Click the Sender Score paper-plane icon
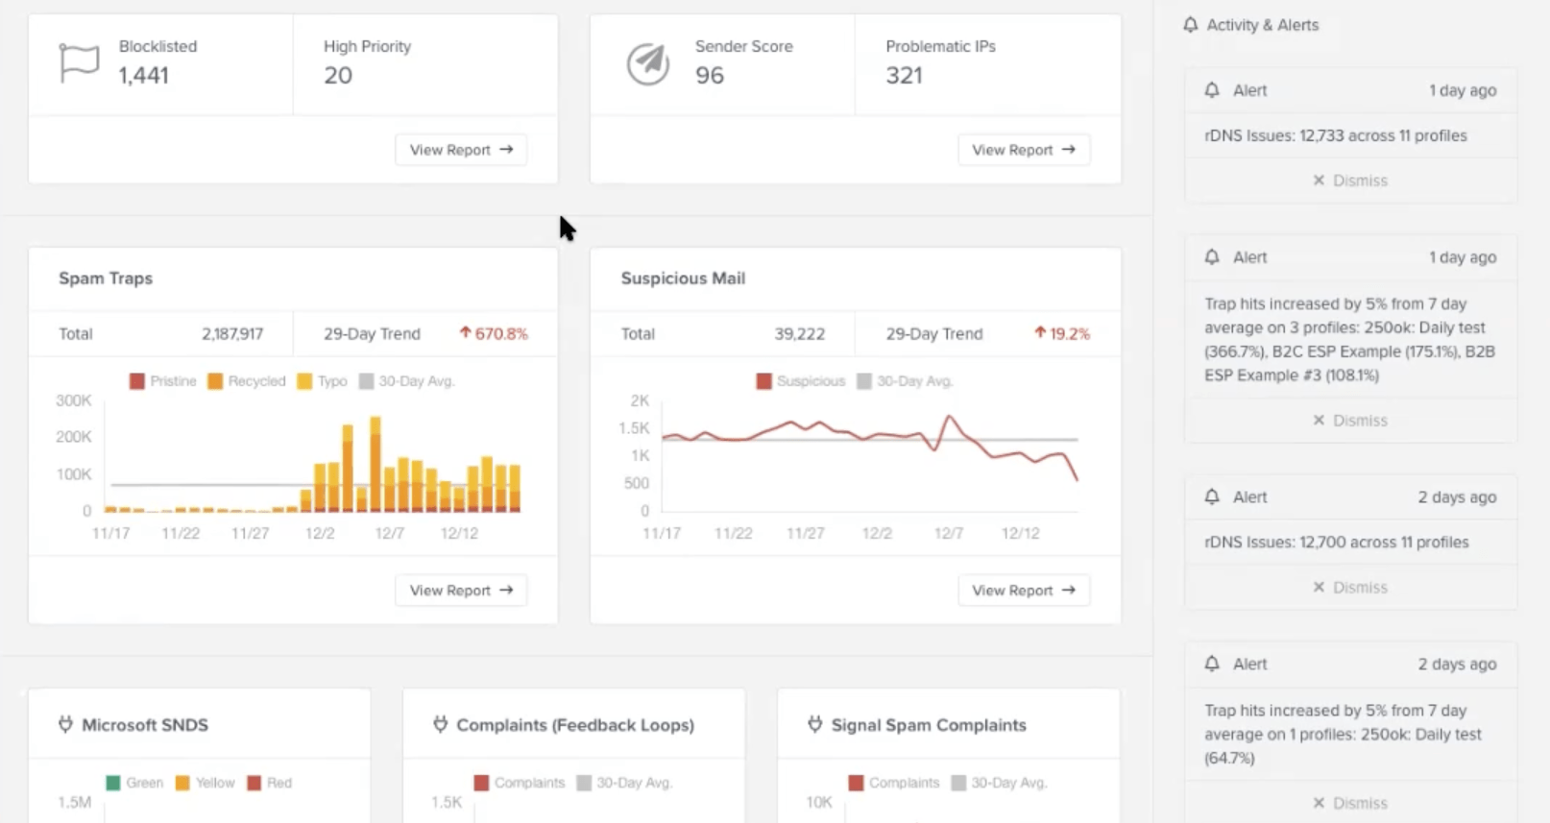The image size is (1550, 823). (x=648, y=63)
